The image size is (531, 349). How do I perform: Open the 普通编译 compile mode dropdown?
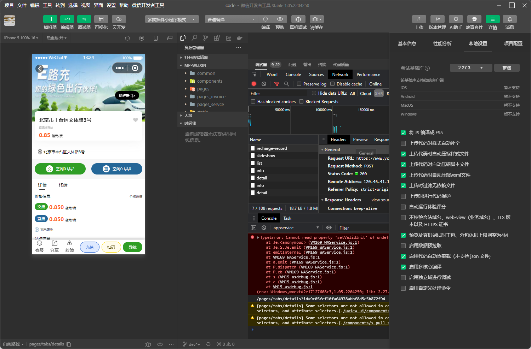pos(232,19)
